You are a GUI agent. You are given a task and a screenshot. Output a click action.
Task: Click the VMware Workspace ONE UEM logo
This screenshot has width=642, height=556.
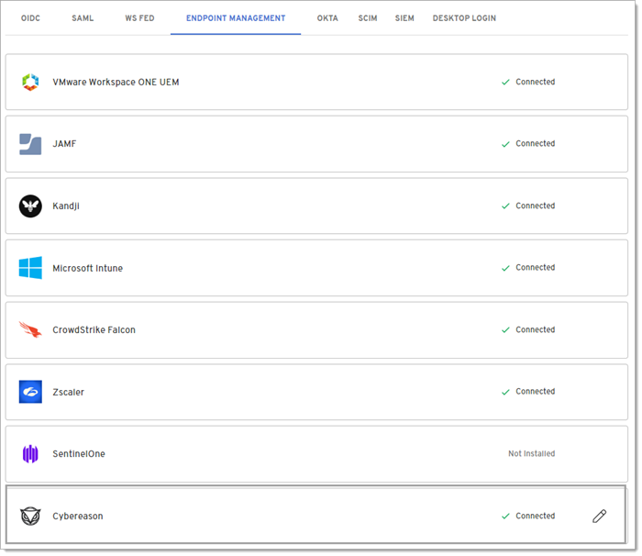(x=30, y=82)
